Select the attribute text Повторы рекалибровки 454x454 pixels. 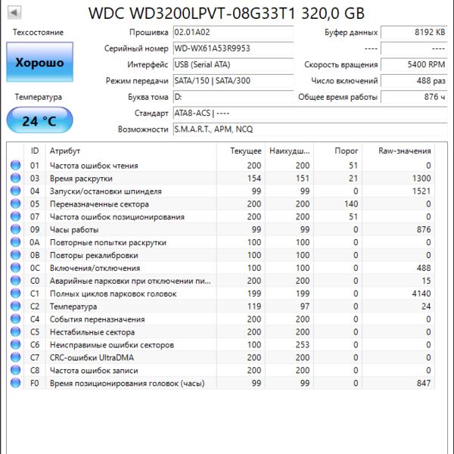tap(94, 256)
